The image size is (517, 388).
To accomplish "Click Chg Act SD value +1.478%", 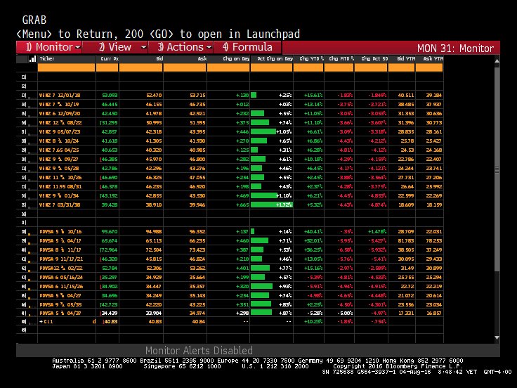I will tap(377, 232).
